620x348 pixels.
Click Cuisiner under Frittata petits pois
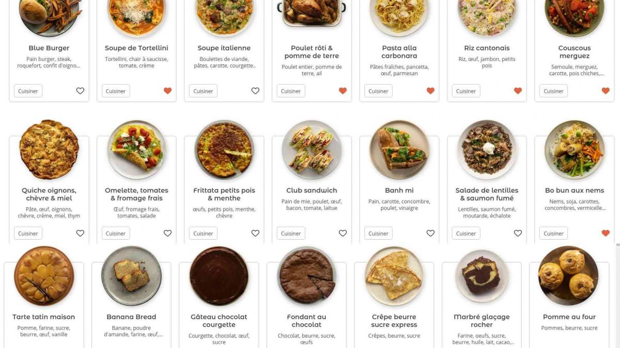(x=203, y=234)
